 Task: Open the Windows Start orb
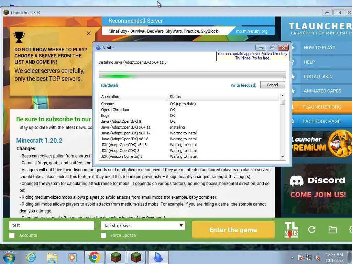9,257
